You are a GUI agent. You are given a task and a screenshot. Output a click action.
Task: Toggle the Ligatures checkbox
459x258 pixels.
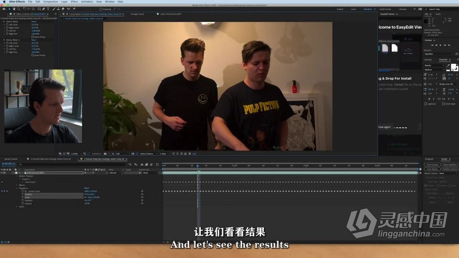[x=426, y=104]
